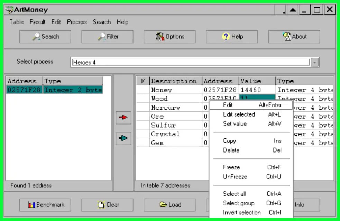Click the Crystal description cell

click(x=176, y=134)
